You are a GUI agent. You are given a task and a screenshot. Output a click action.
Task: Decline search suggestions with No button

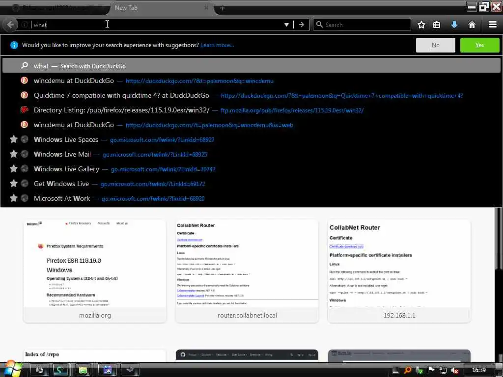point(435,45)
